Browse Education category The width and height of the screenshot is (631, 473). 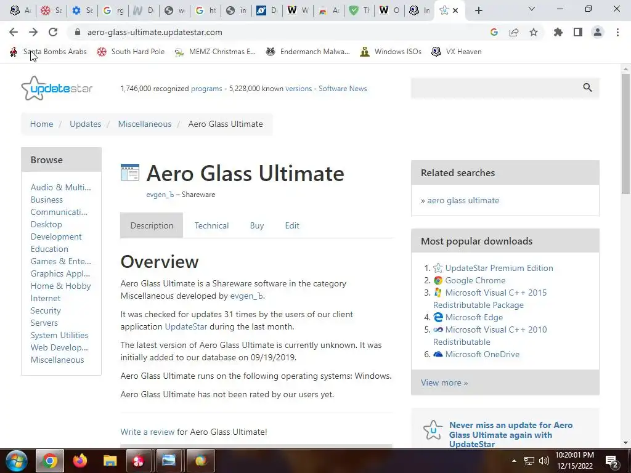[x=49, y=249]
